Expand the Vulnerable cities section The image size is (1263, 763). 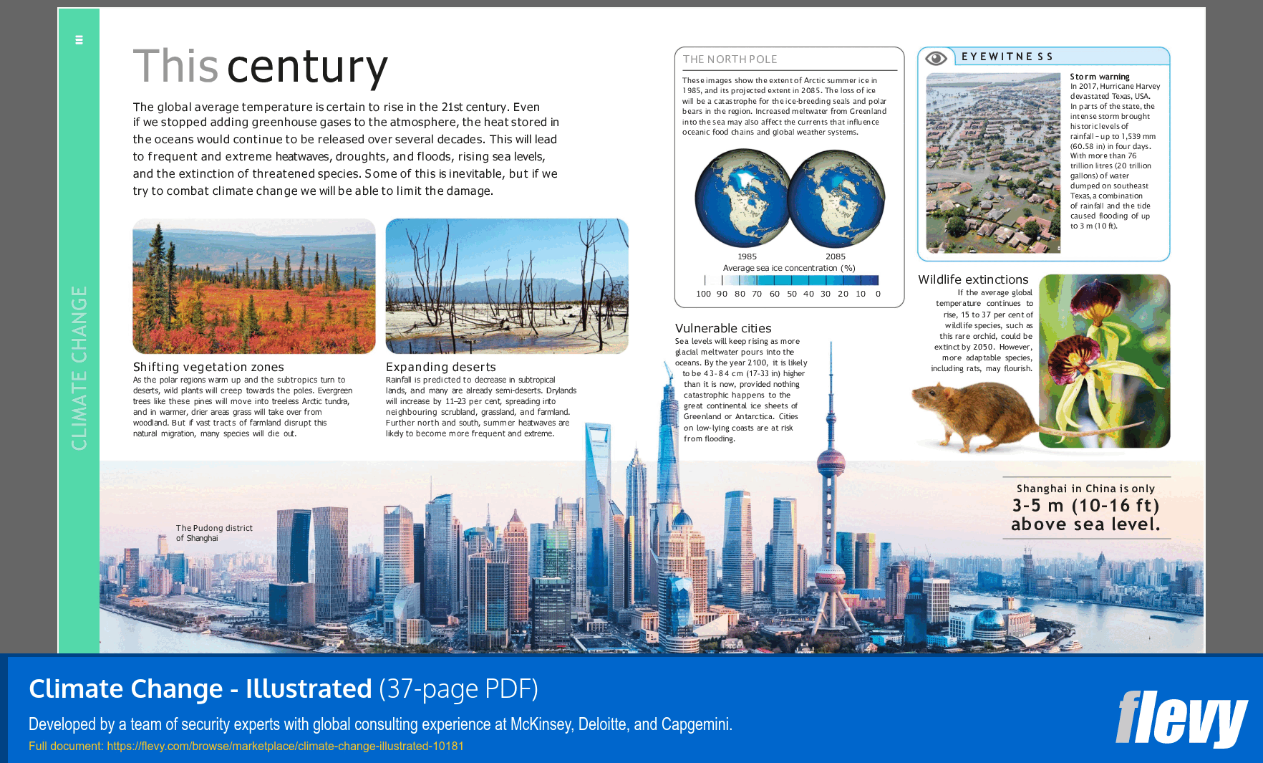click(722, 328)
